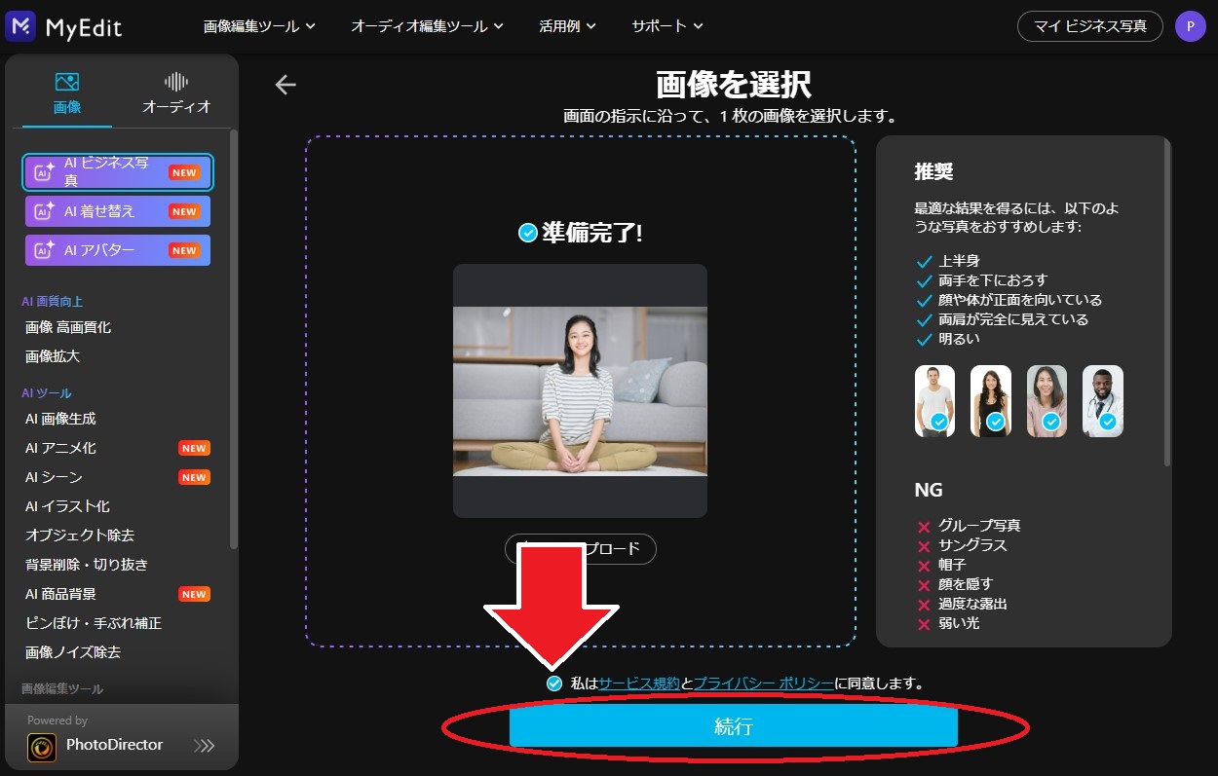Click the AI 画質向上 section heading

53,302
